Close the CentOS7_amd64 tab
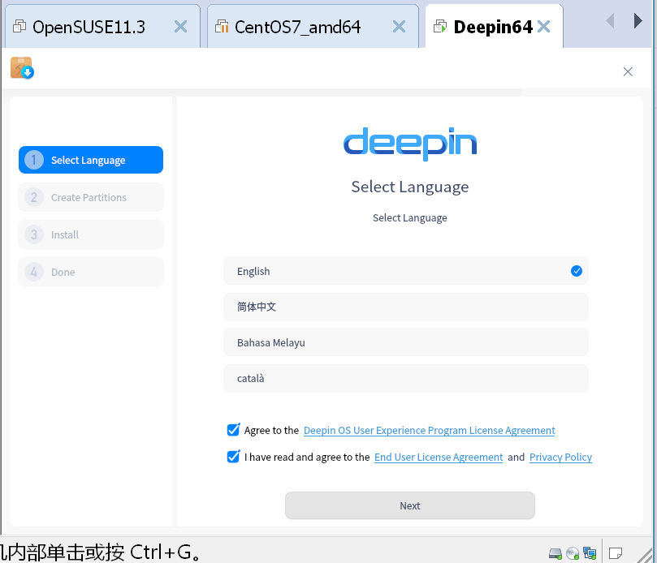 (399, 27)
